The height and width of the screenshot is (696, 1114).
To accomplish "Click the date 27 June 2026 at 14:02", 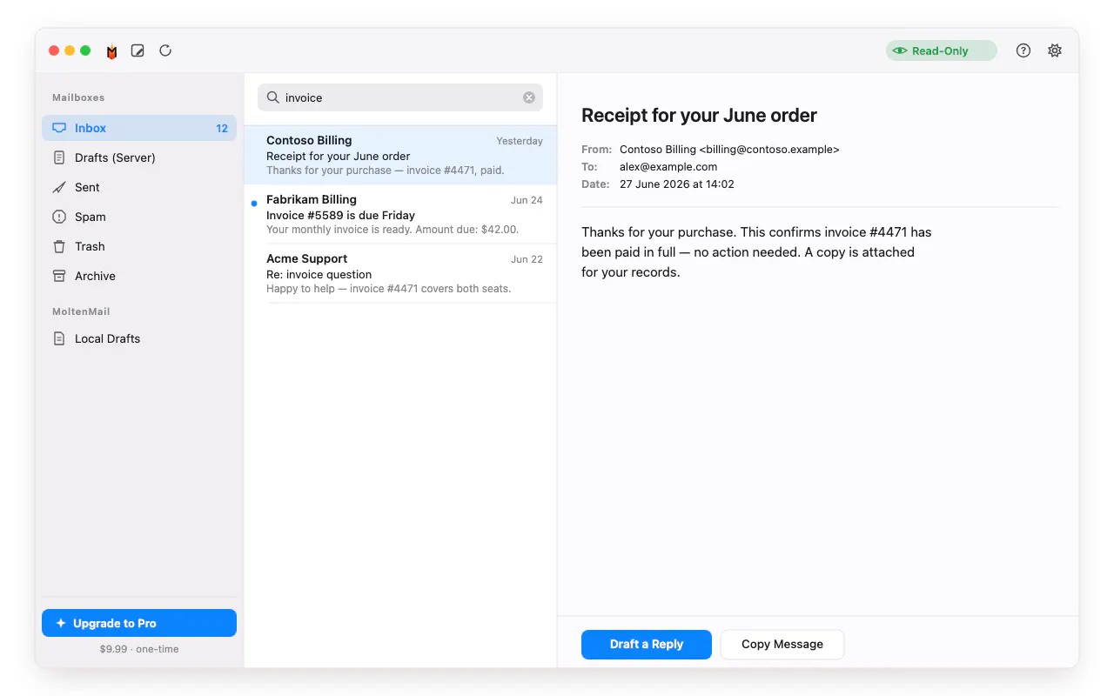I will pos(677,184).
